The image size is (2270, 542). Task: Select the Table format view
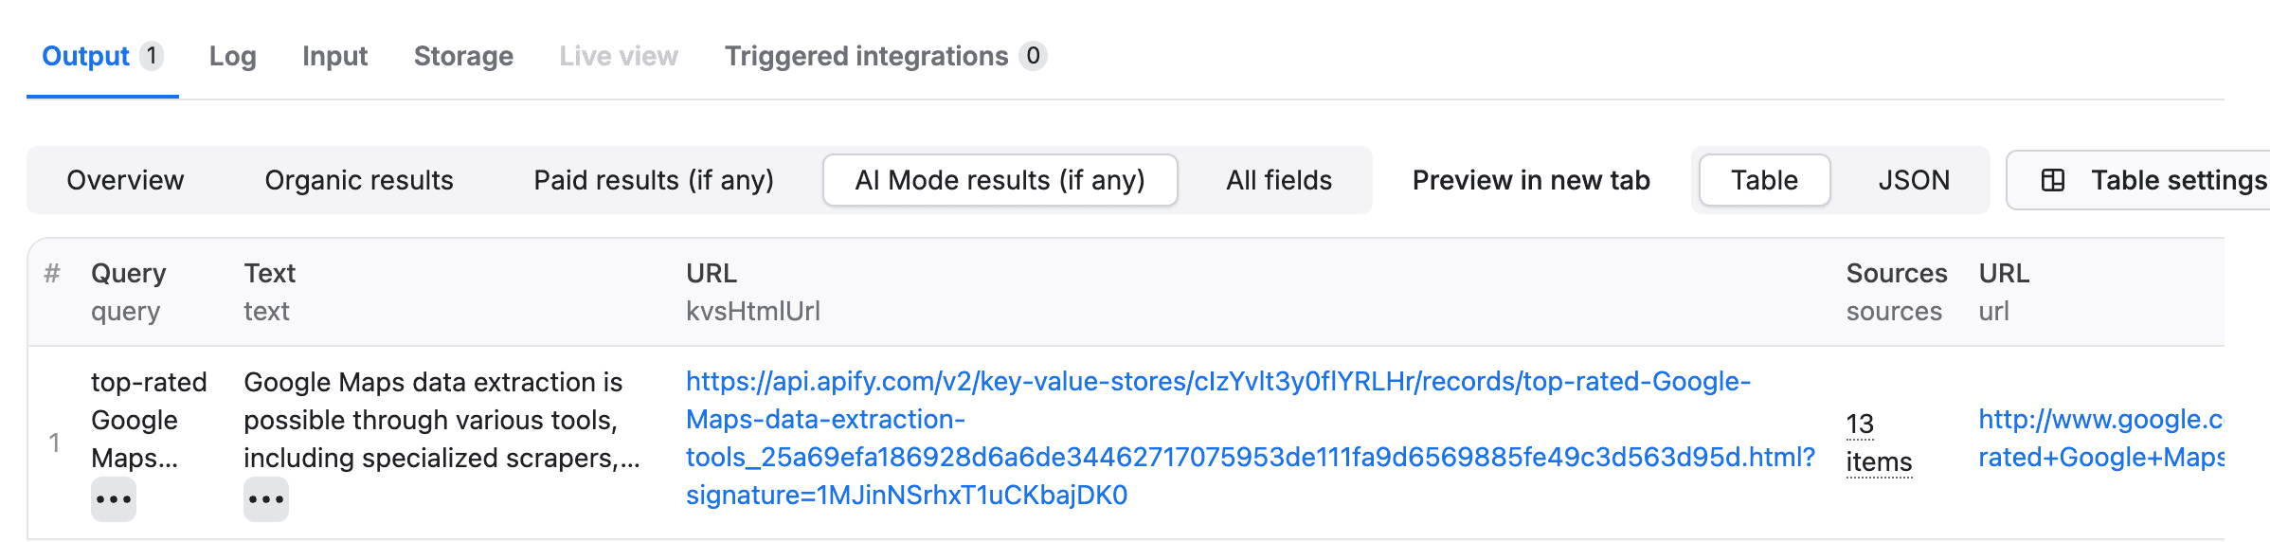[x=1764, y=180]
